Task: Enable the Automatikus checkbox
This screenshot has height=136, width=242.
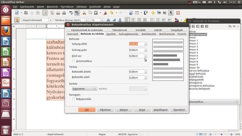Action: pyautogui.click(x=74, y=61)
